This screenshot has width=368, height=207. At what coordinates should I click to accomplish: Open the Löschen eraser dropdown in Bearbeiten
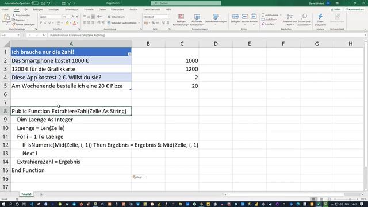coord(269,24)
